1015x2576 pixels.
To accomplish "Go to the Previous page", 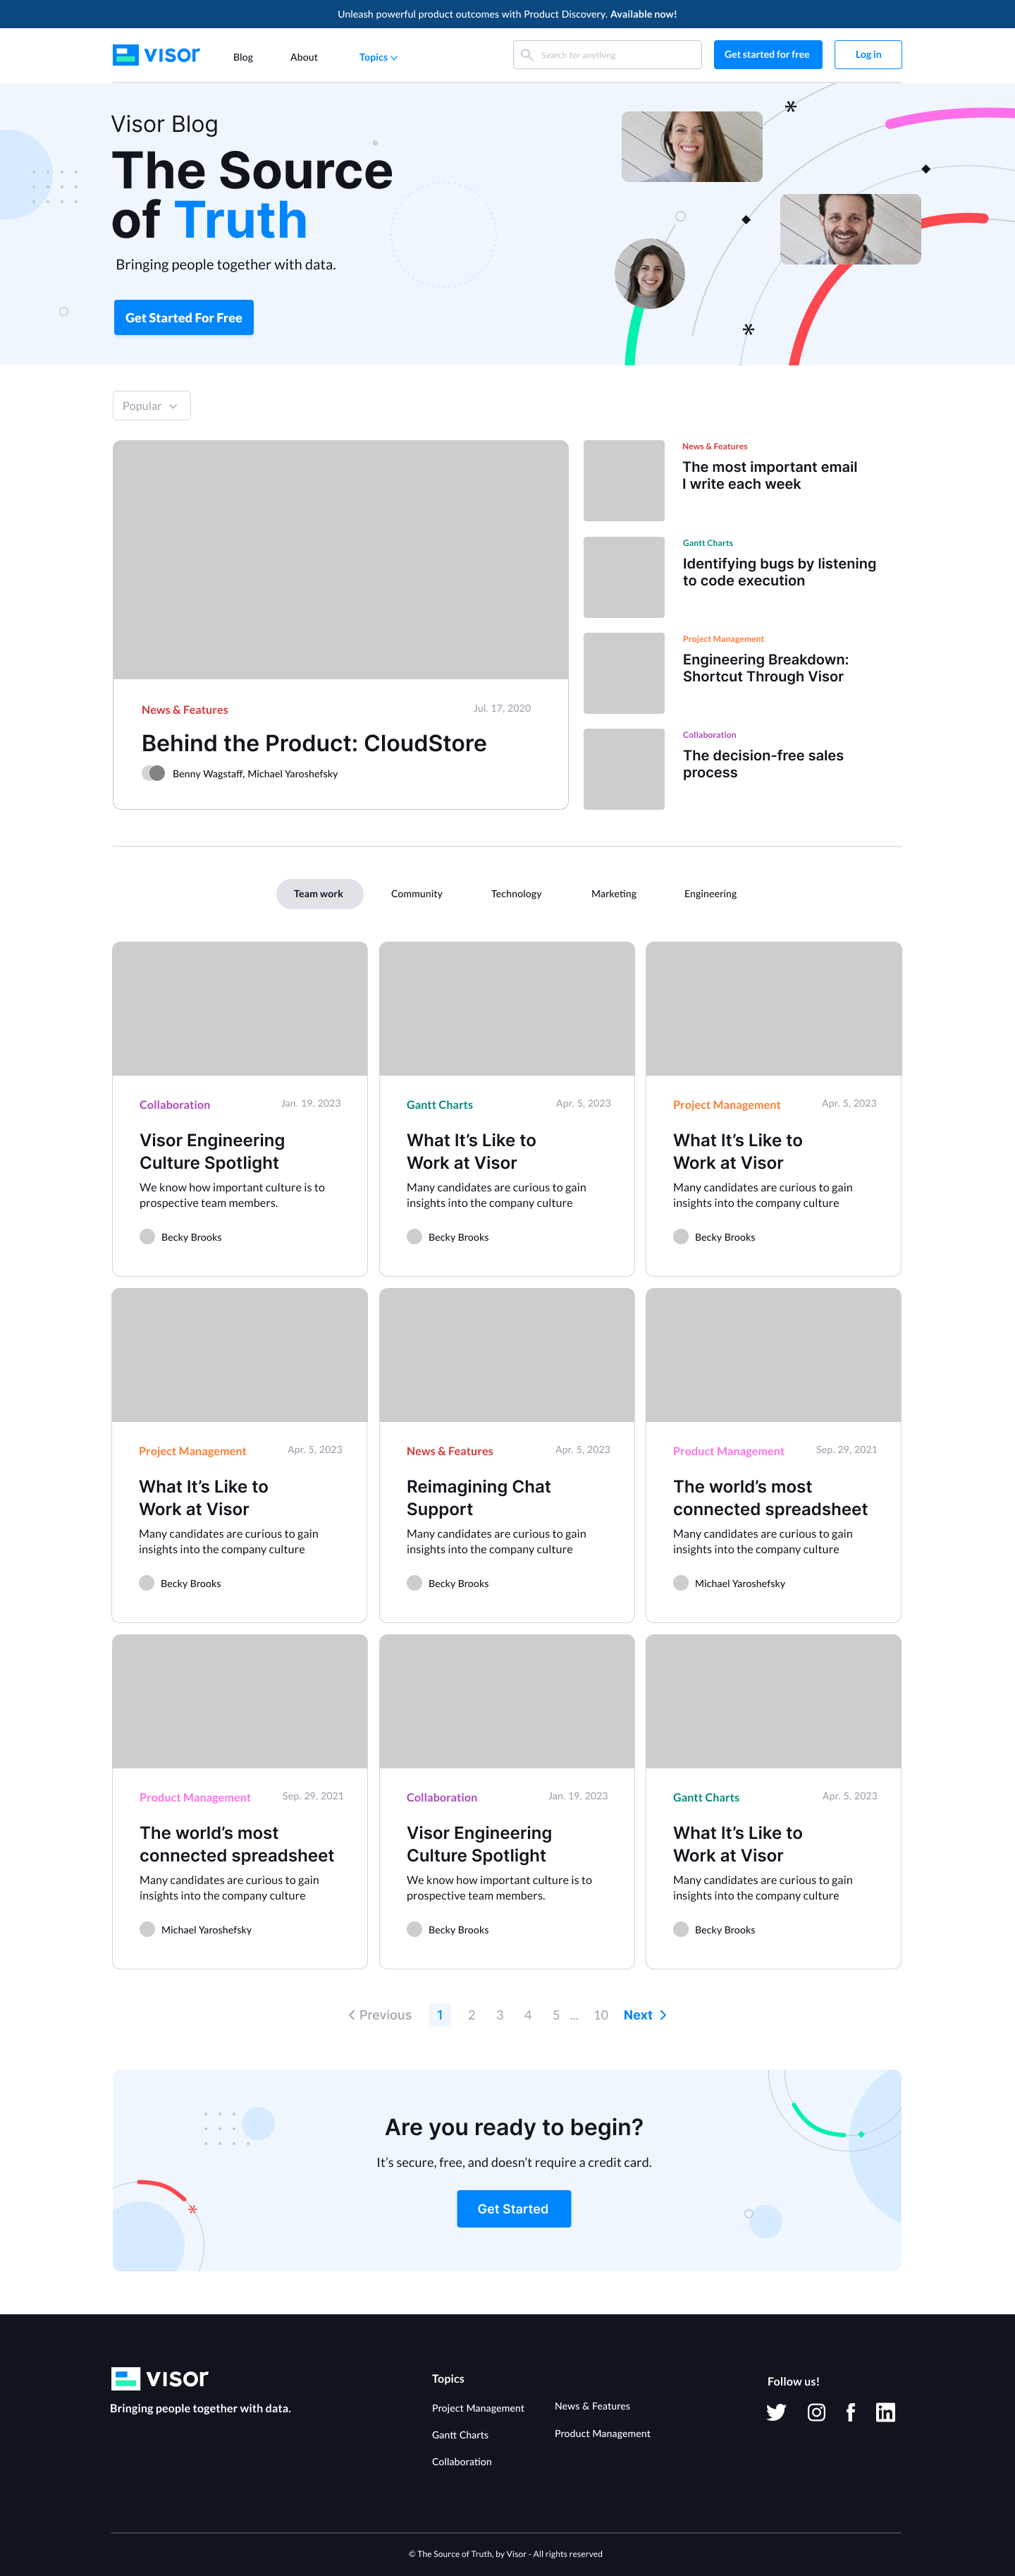I will point(380,2015).
